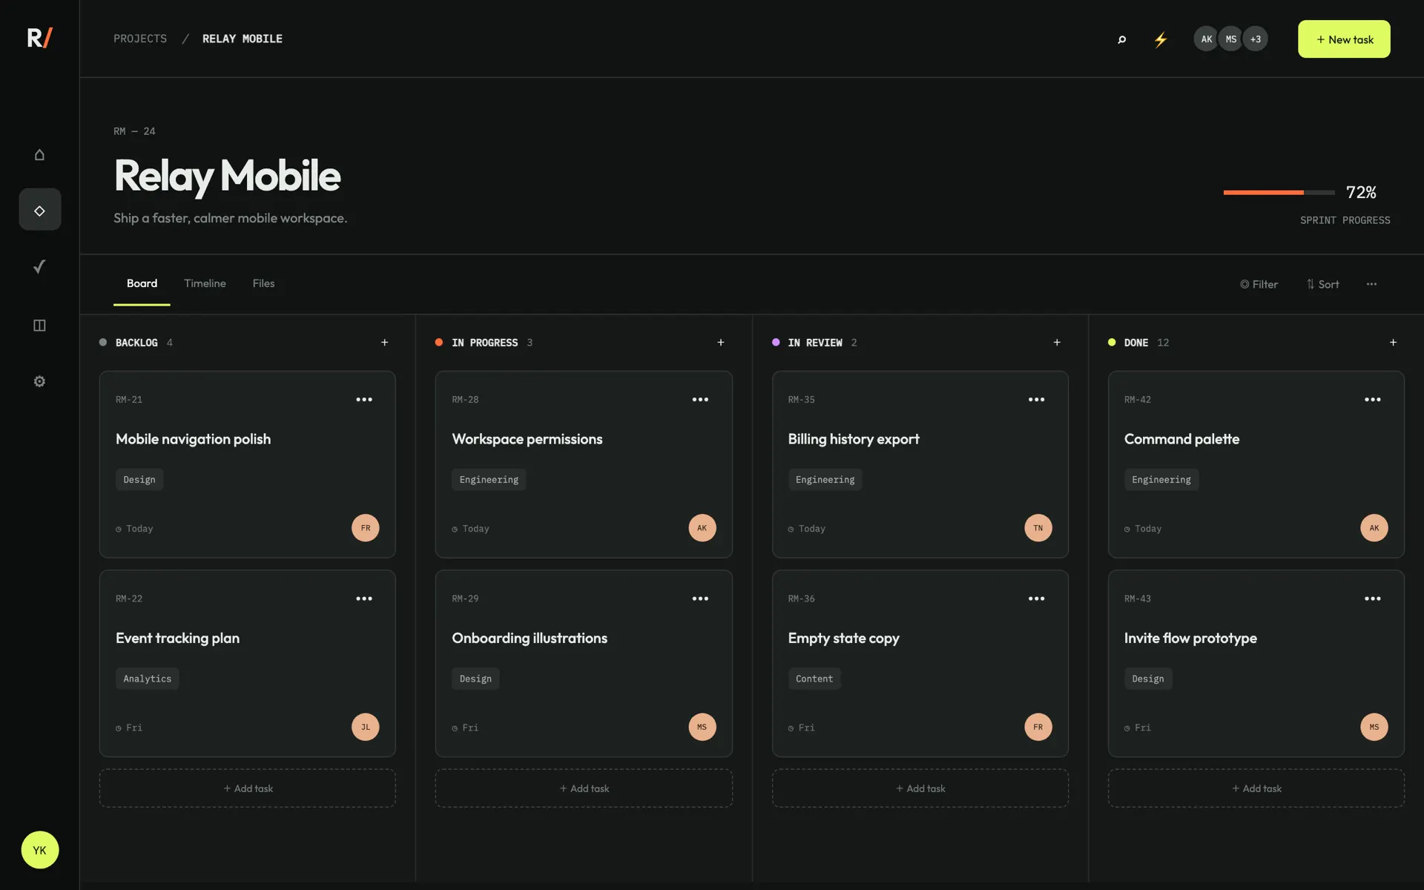
Task: Open board more options next to Sort
Action: coord(1371,284)
